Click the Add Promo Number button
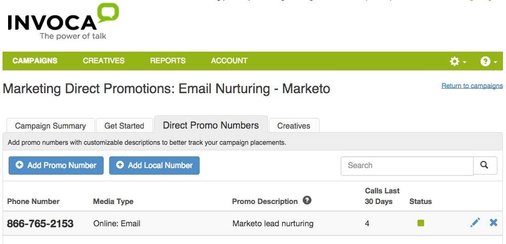Image resolution: width=506 pixels, height=244 pixels. coord(56,165)
